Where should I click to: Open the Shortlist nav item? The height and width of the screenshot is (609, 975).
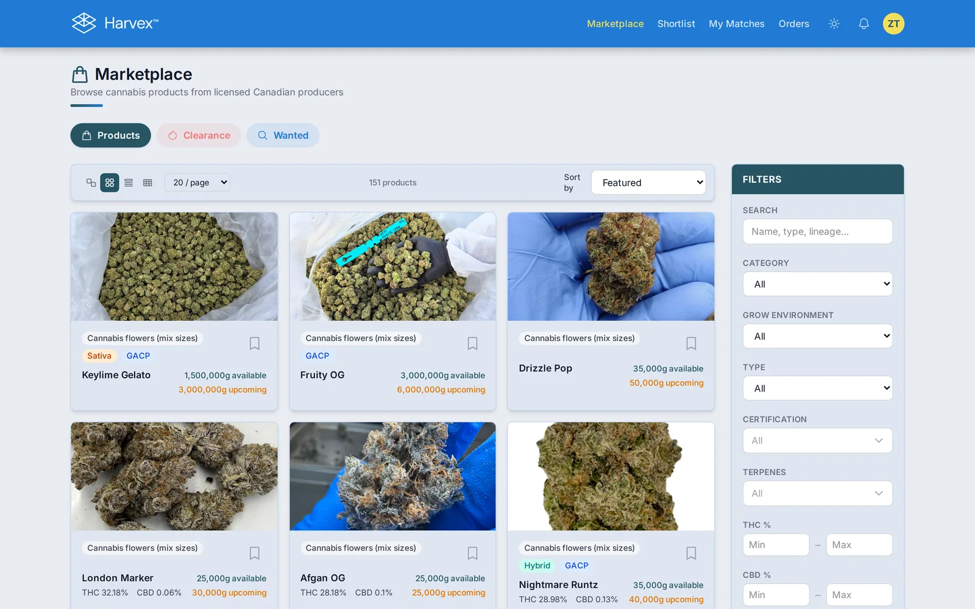[x=676, y=24]
